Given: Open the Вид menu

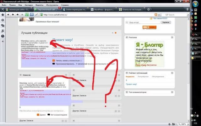Looking at the screenshot, I should (20, 5).
